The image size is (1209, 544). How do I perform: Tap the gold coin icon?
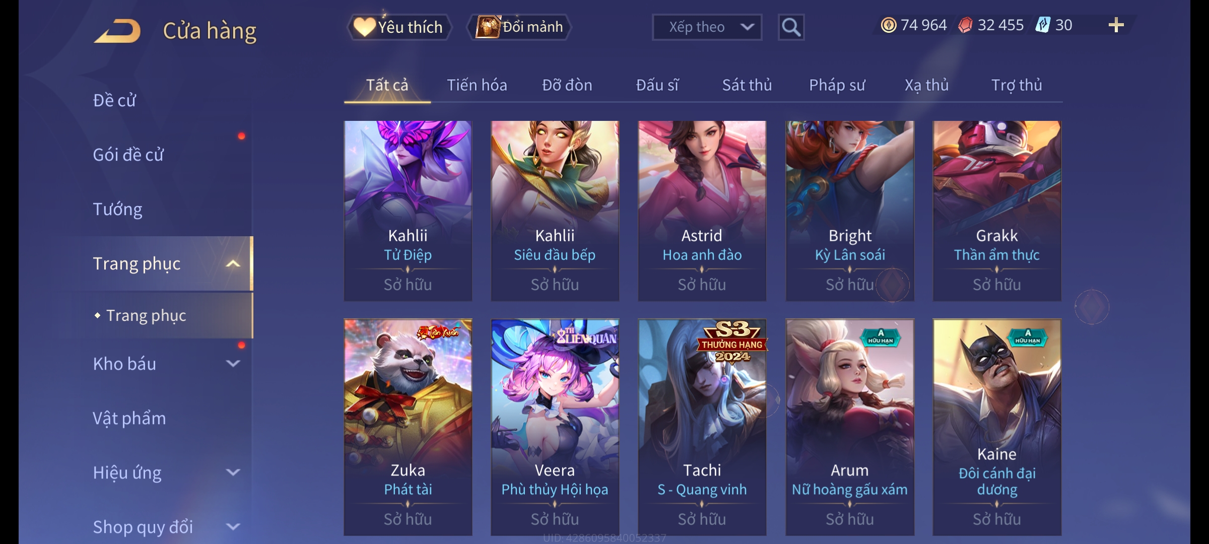[889, 25]
